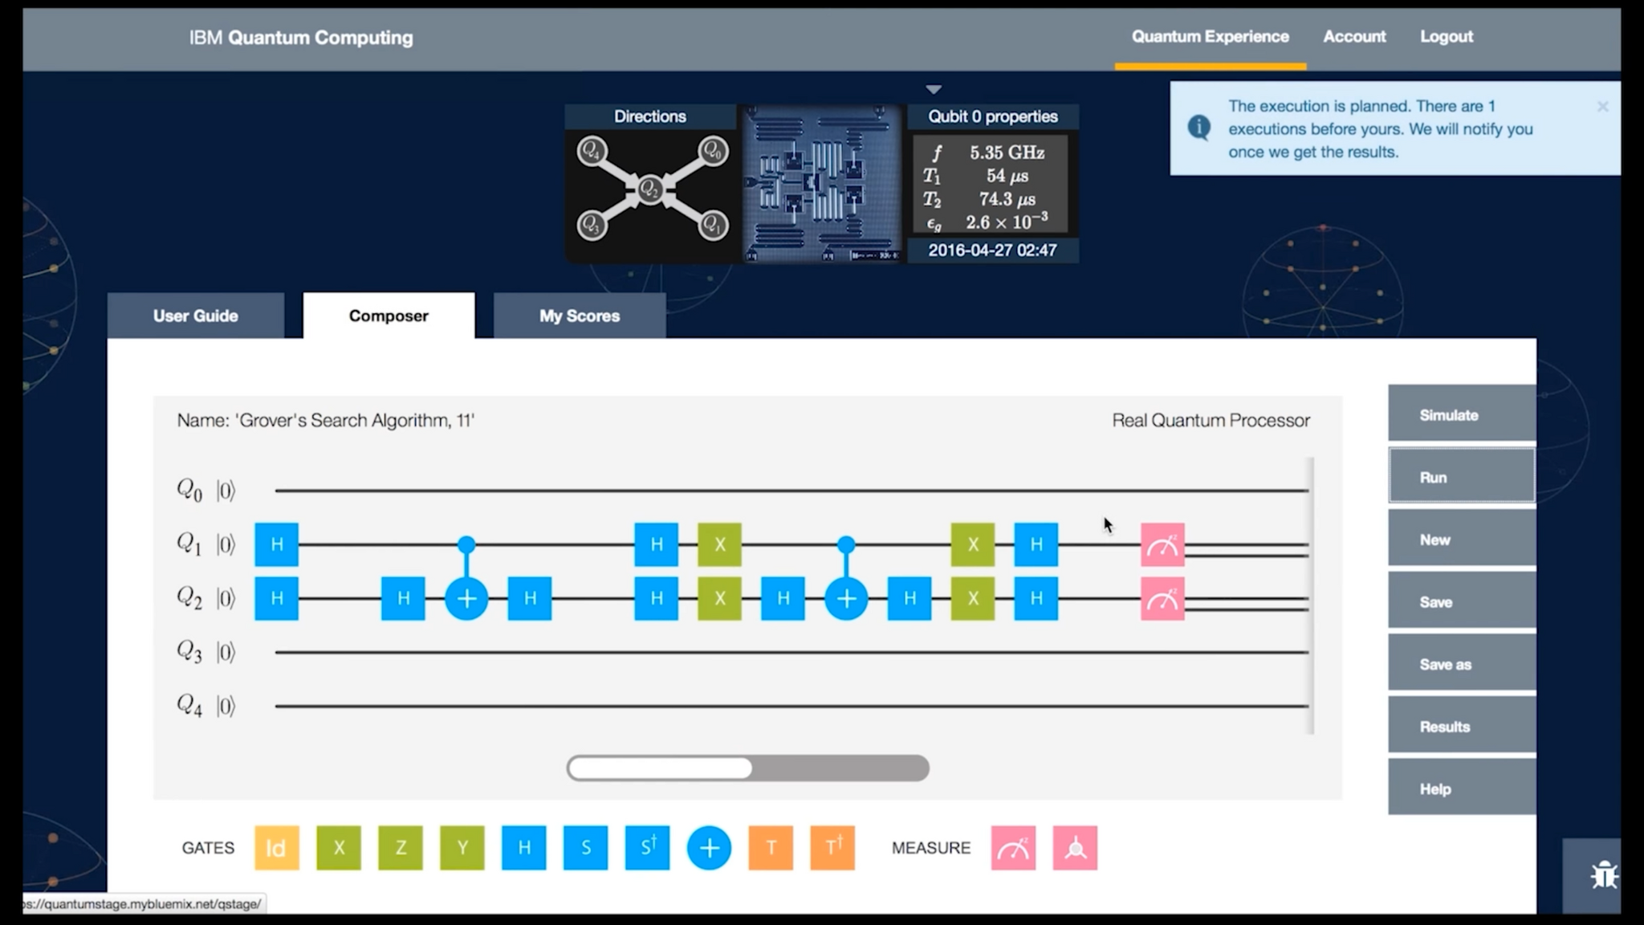Click the quantum chip photo thumbnail
This screenshot has width=1644, height=925.
point(822,183)
